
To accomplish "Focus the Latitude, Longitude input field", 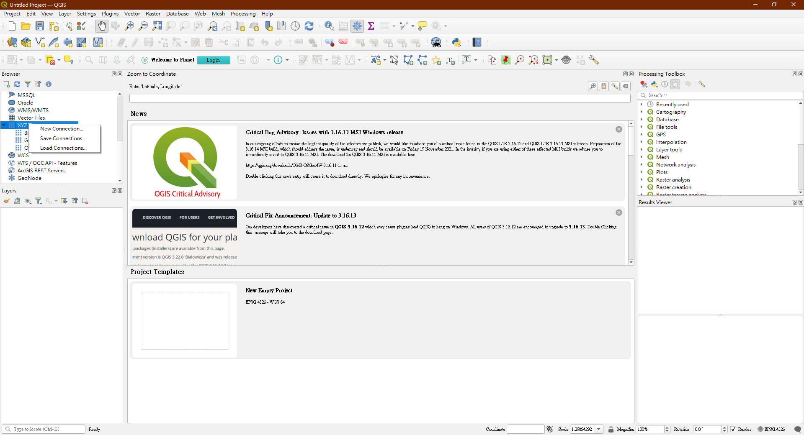I will (x=380, y=98).
